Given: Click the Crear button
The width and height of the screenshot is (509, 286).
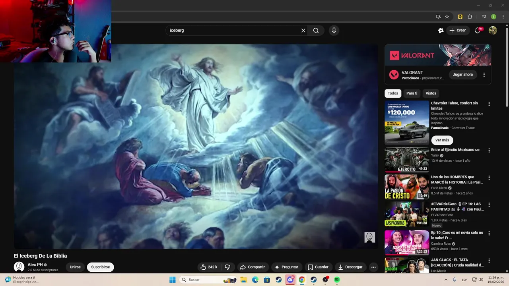Looking at the screenshot, I should pyautogui.click(x=458, y=31).
